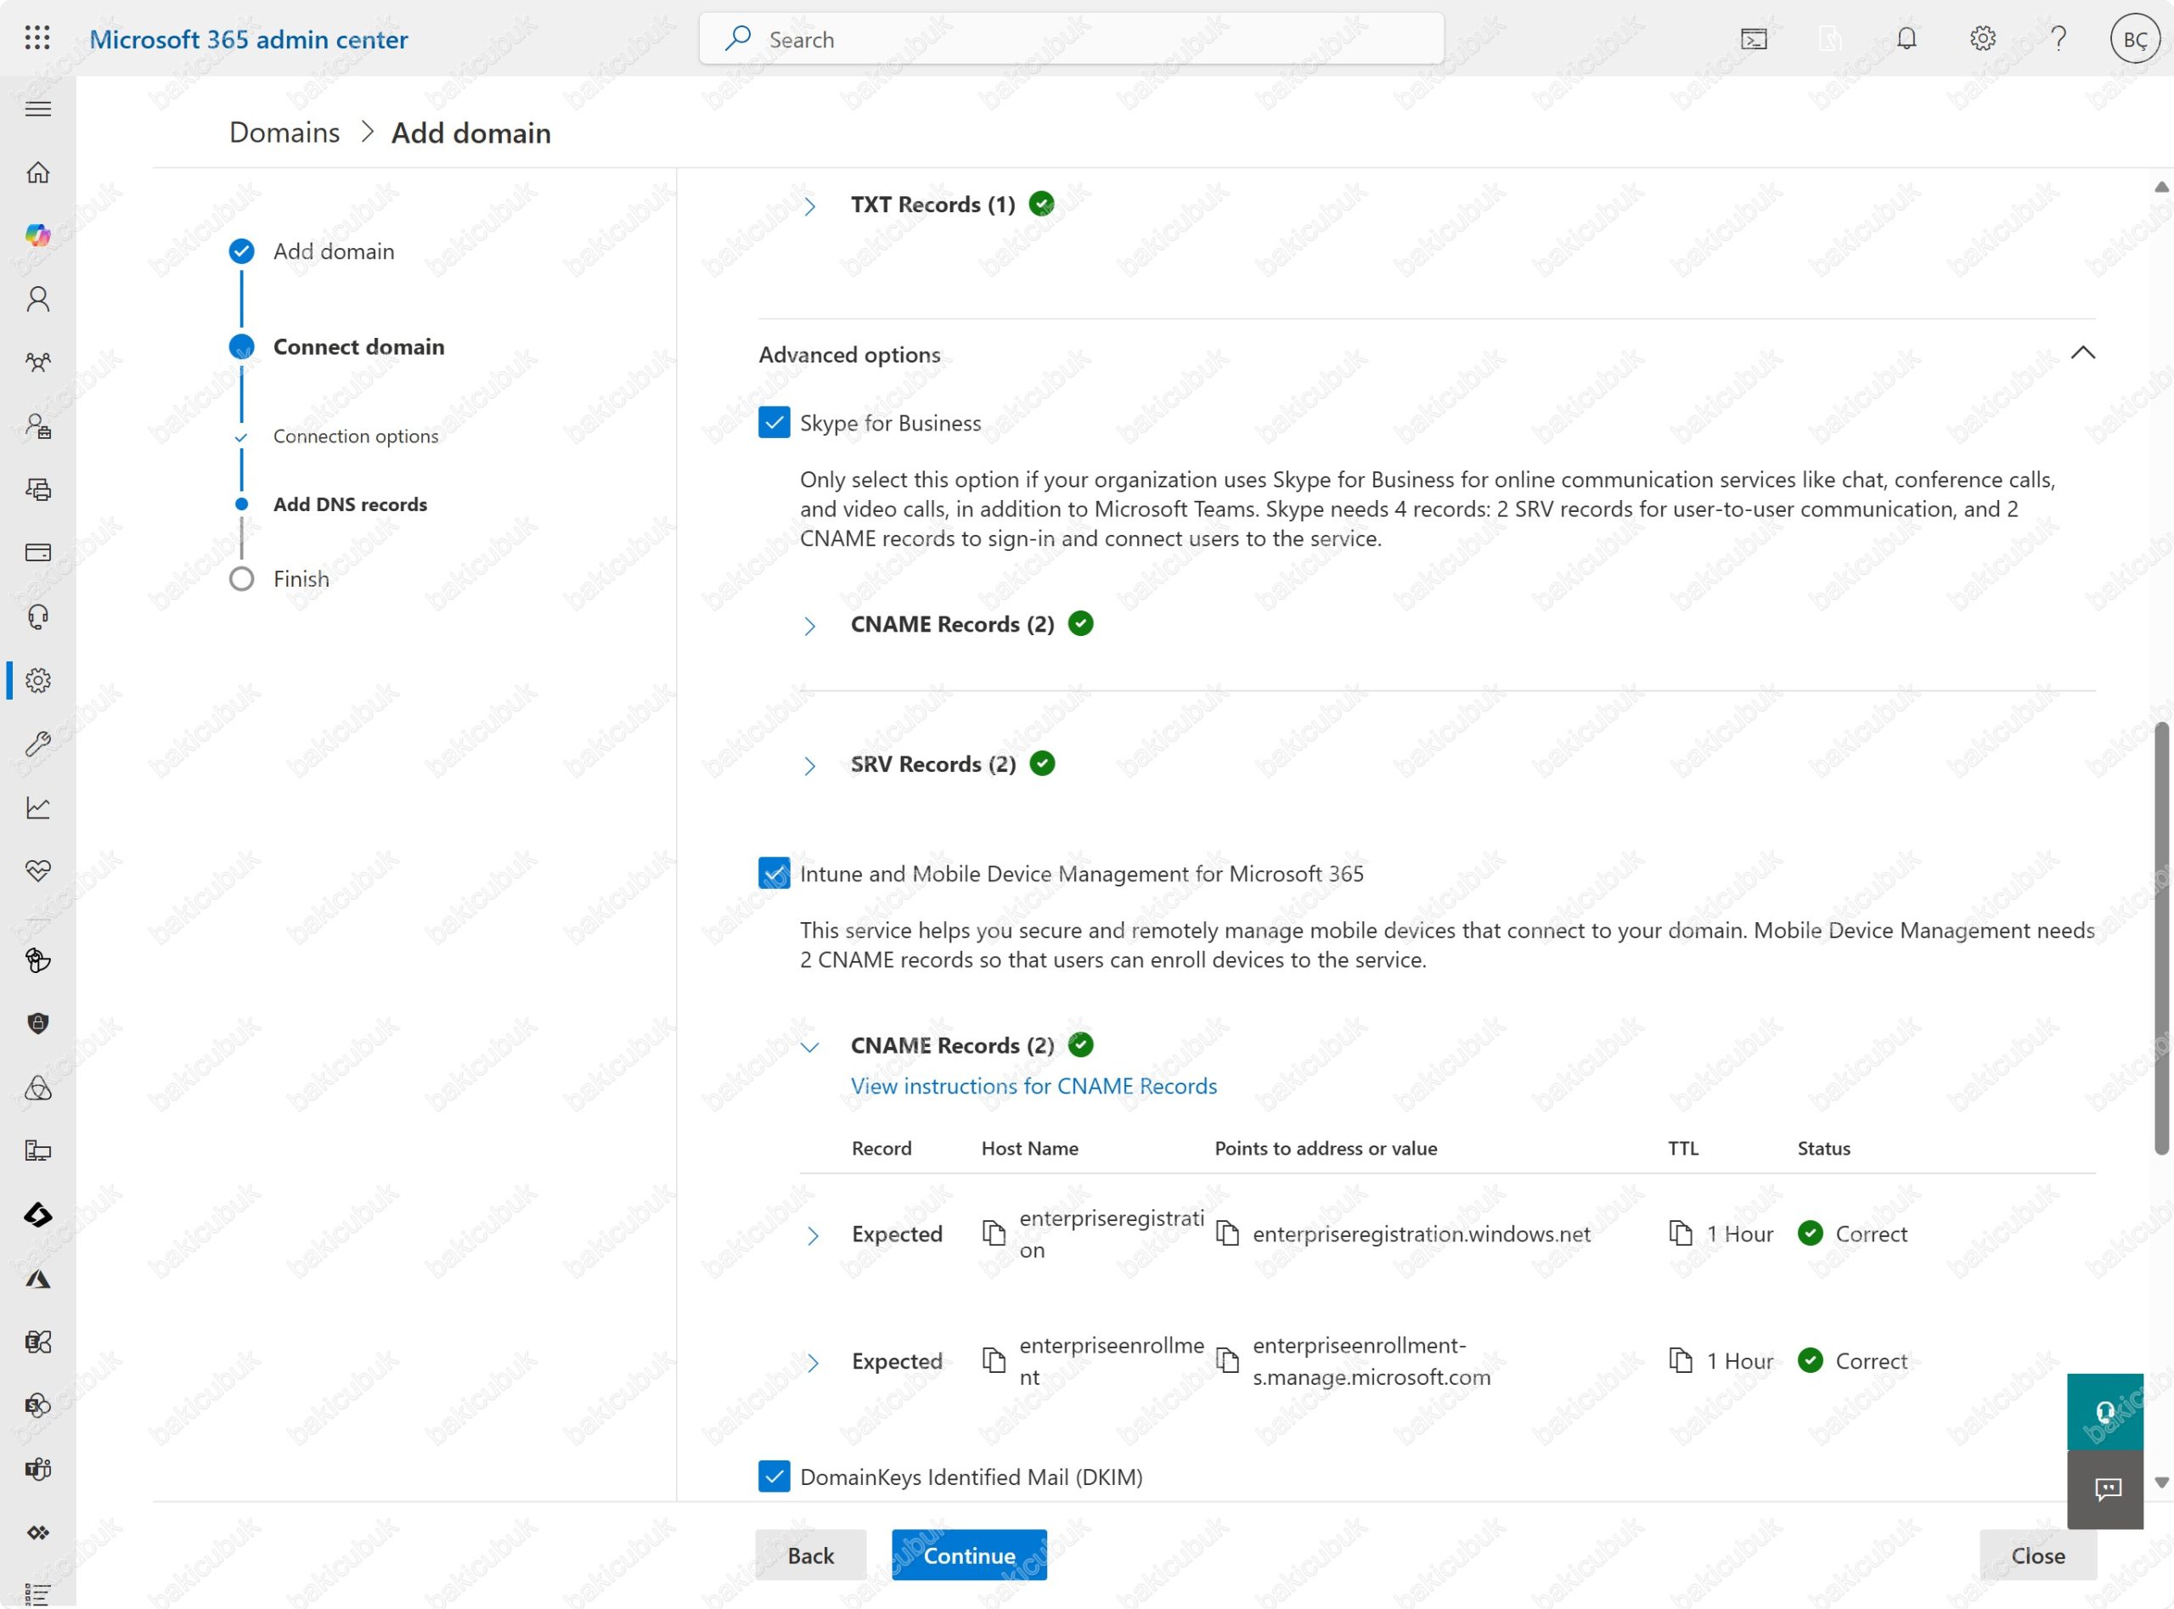Select Connection options wizard step
Screen dimensions: 2174x1609
(356, 436)
